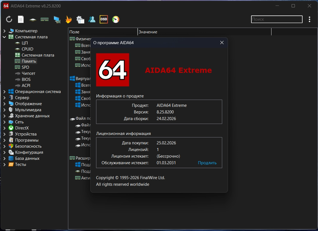The height and width of the screenshot is (231, 318).
Task: Open the three-dot options menu
Action: pos(310,19)
